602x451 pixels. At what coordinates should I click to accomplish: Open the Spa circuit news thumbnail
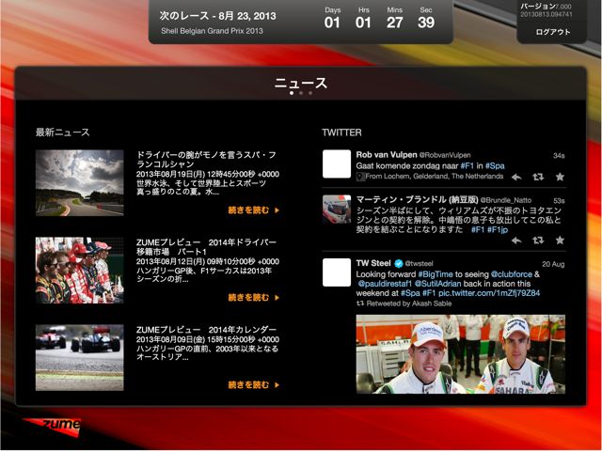tap(79, 183)
